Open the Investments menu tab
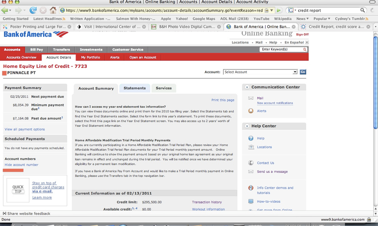 [x=91, y=49]
